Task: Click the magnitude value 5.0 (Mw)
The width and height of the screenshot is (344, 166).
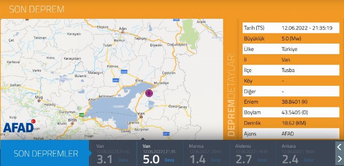Action: pyautogui.click(x=291, y=39)
